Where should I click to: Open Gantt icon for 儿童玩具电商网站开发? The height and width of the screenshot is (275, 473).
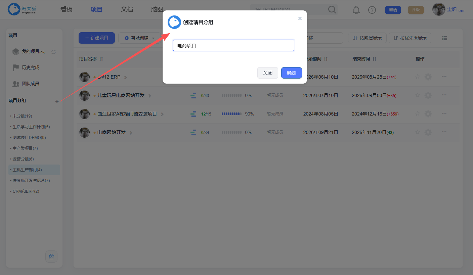coord(193,96)
